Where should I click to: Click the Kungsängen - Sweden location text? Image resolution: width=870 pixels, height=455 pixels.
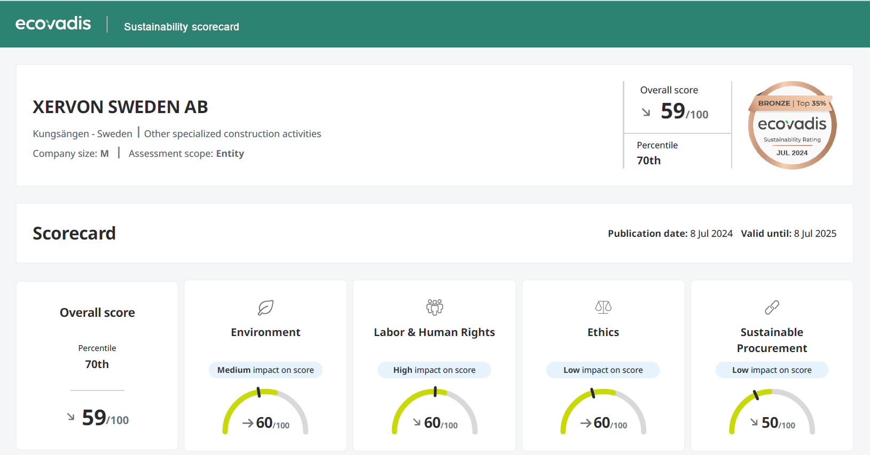tap(82, 134)
